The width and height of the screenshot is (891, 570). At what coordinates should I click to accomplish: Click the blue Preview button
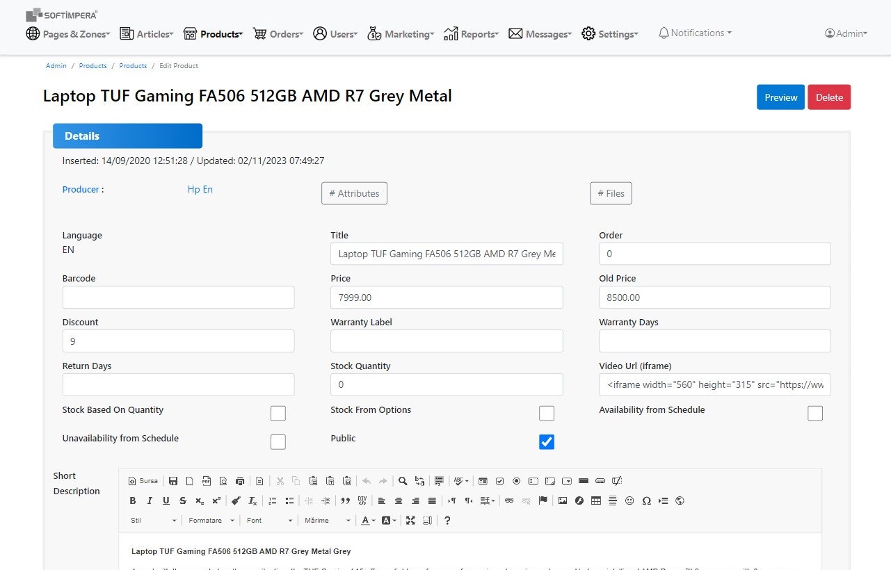780,97
